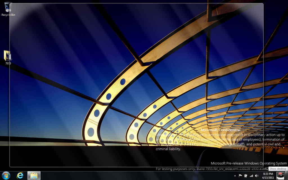Launch Internet Explorer from the taskbar
Screen dimensions: 288x180
(20, 176)
